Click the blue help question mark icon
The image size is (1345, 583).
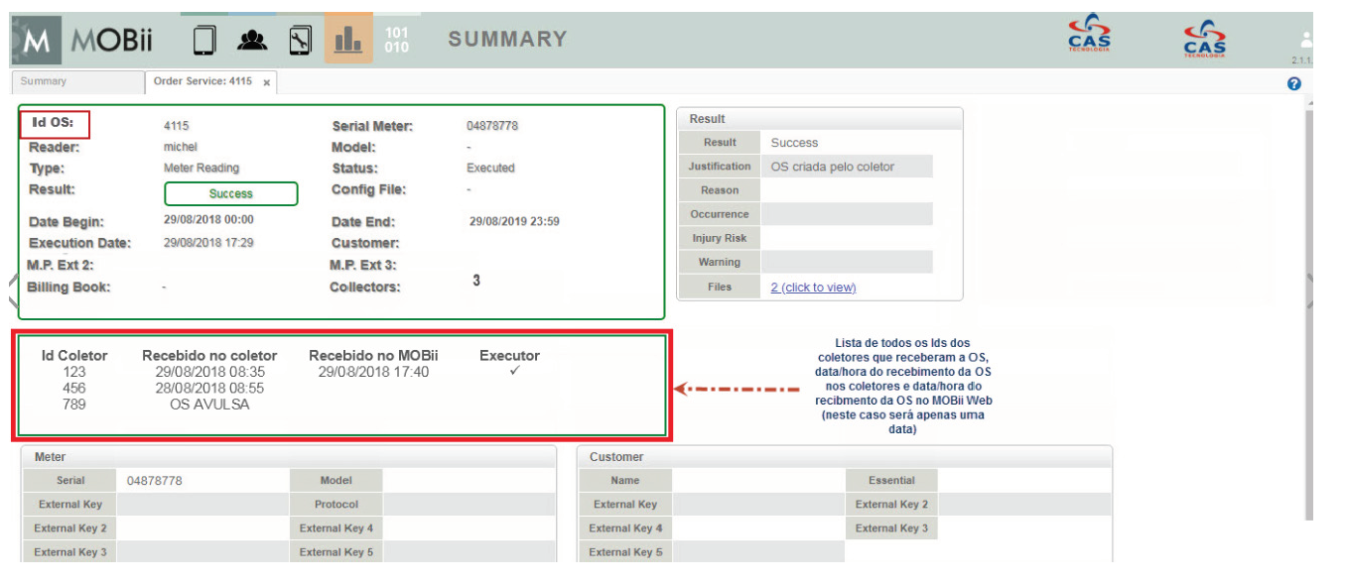pos(1293,84)
